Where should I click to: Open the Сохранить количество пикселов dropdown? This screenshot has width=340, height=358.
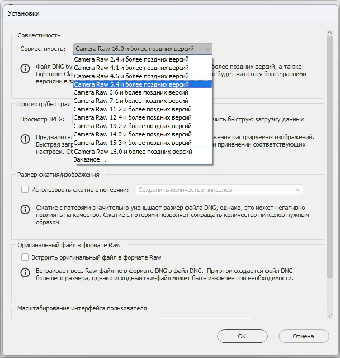click(x=219, y=190)
